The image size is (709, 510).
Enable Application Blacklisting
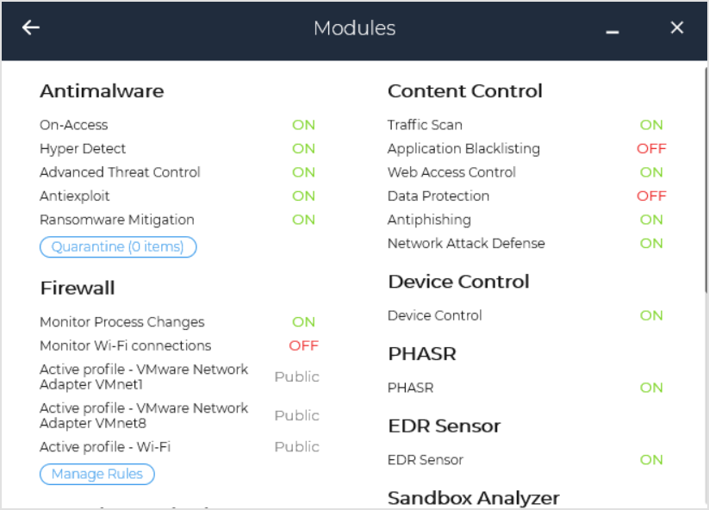tap(651, 148)
